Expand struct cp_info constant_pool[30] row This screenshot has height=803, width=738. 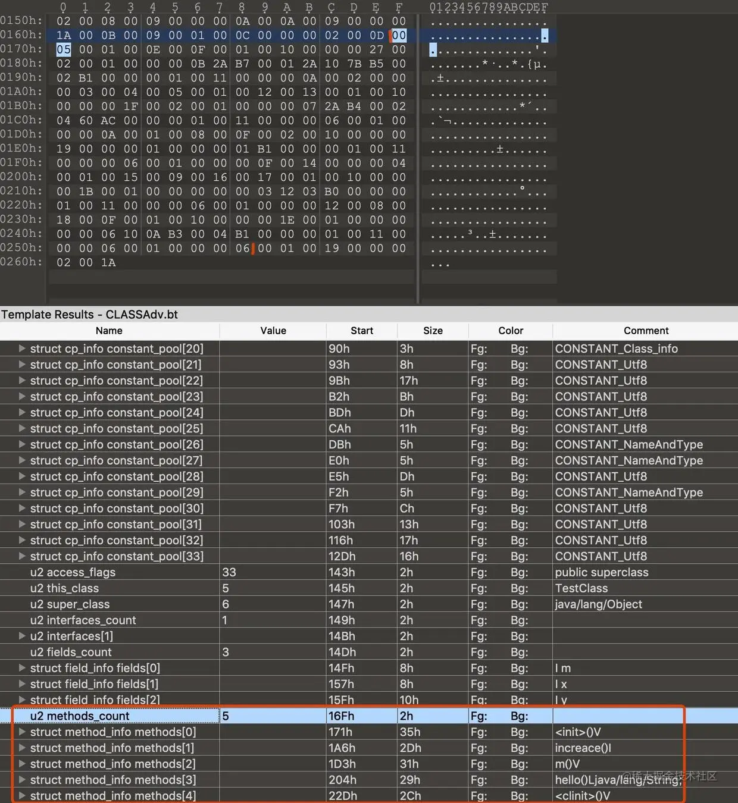22,509
